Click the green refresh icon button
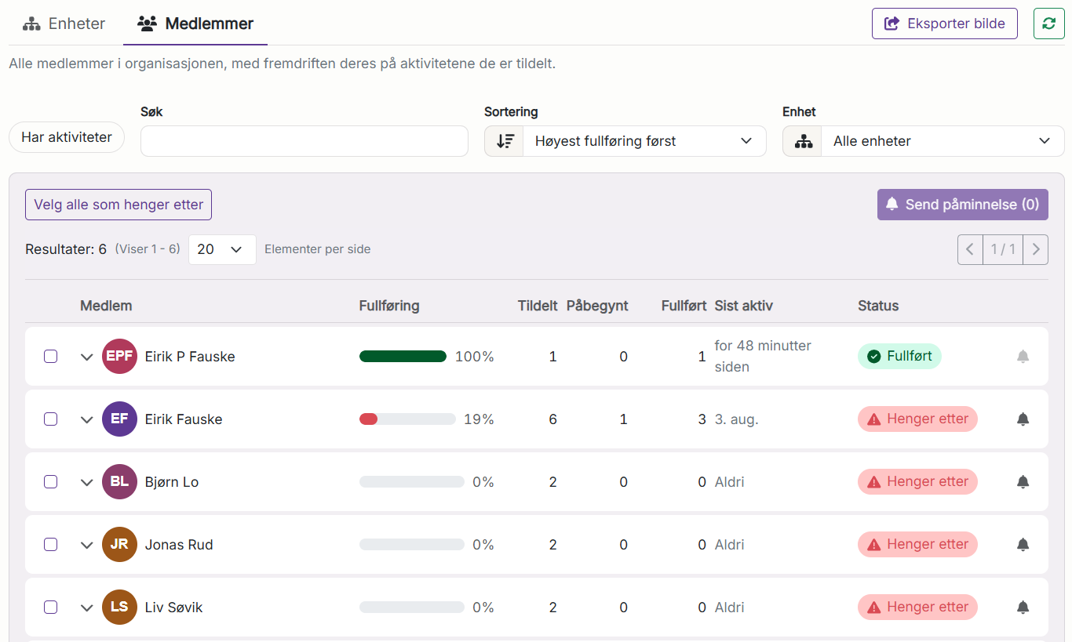 (x=1048, y=24)
